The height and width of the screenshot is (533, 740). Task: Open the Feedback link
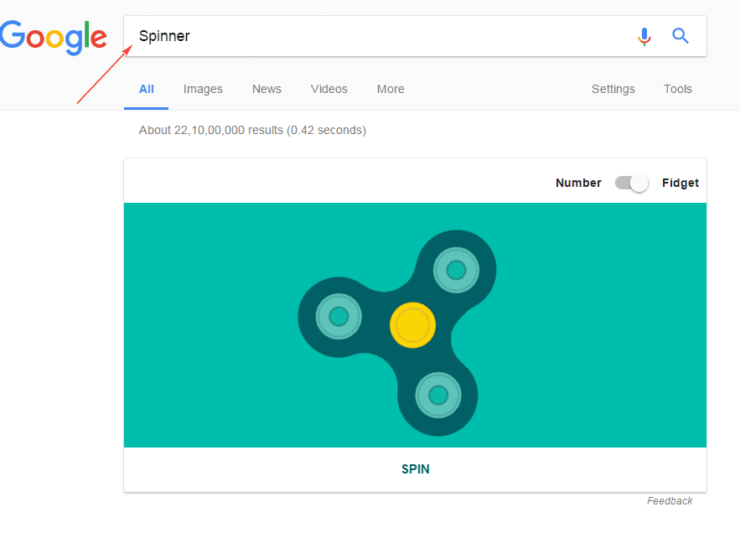coord(670,500)
